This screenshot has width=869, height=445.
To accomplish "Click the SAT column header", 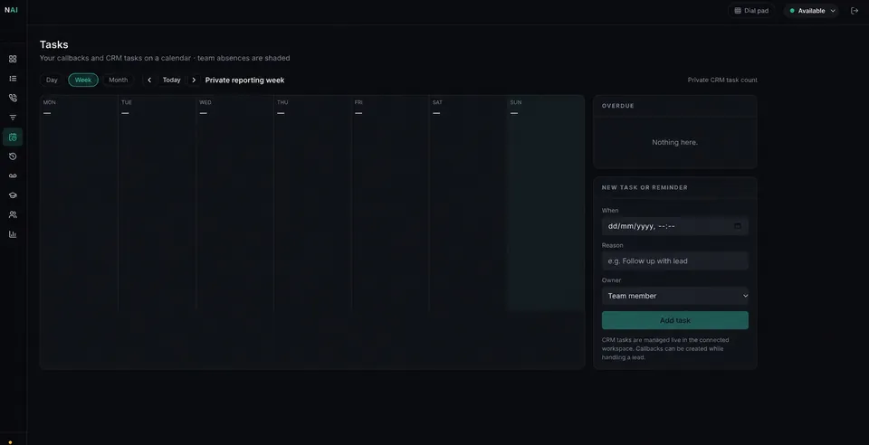I will [437, 102].
